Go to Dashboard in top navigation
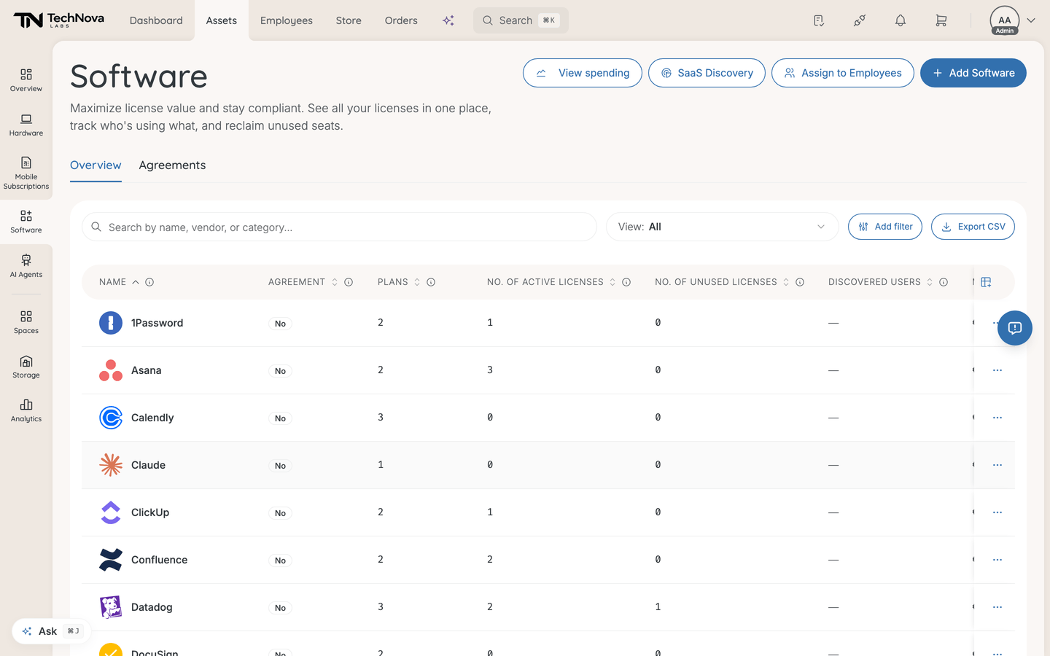1050x656 pixels. point(156,20)
